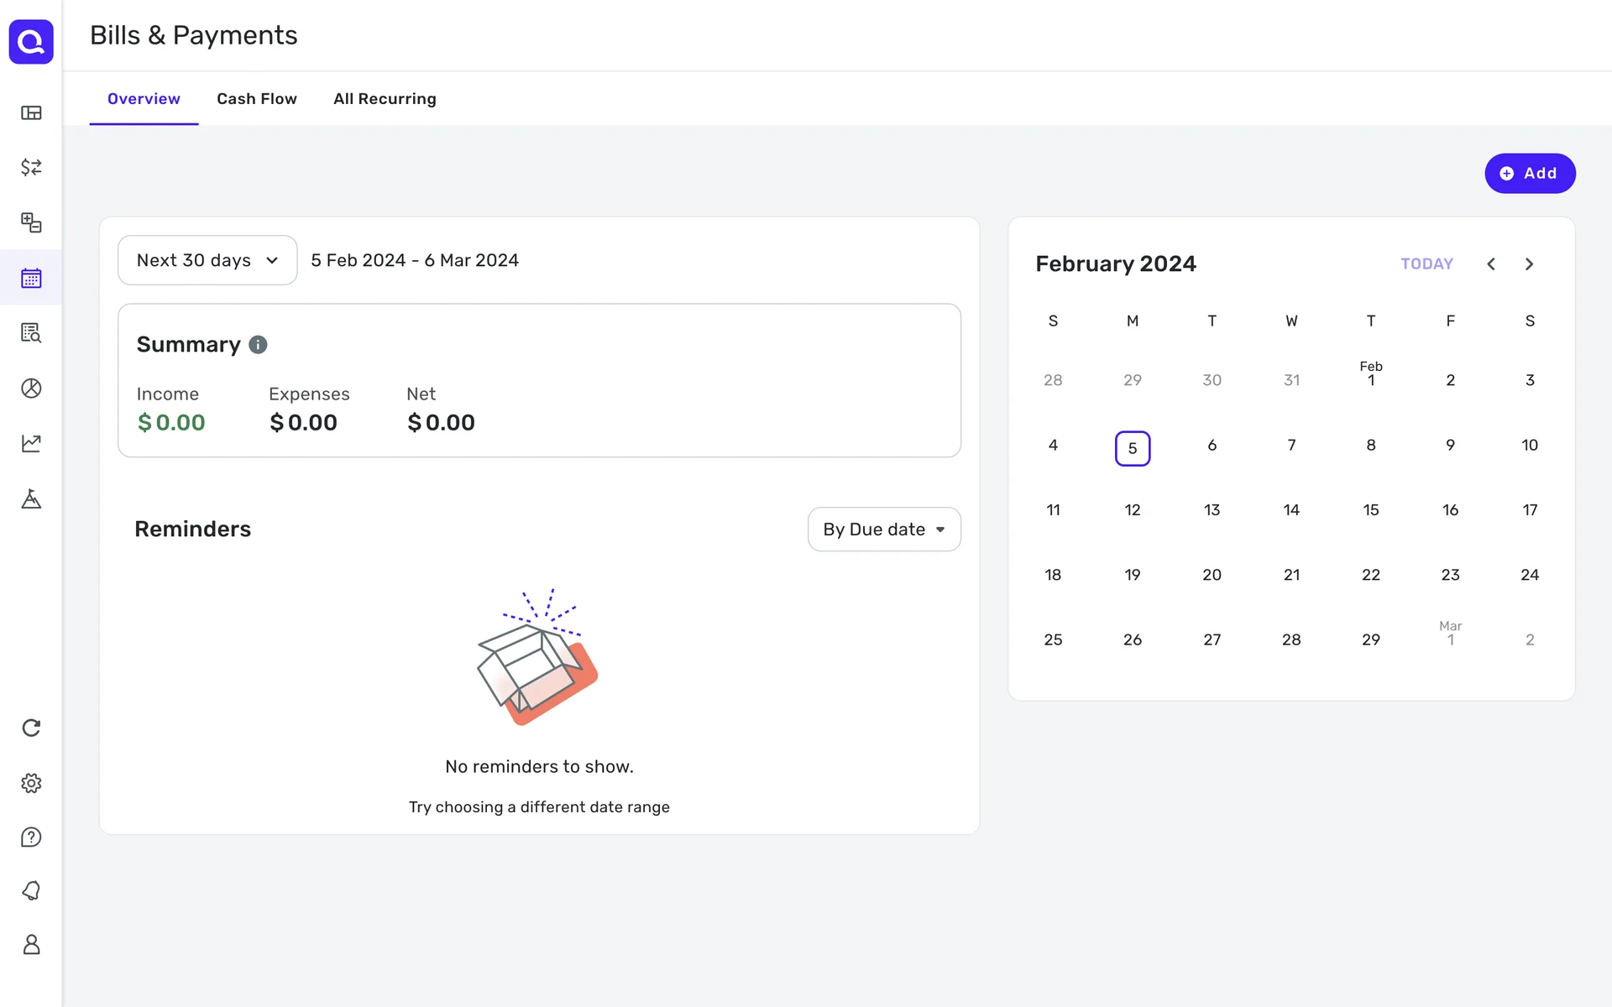Open the user profile icon in sidebar
Screen dimensions: 1612x1007
pos(31,945)
